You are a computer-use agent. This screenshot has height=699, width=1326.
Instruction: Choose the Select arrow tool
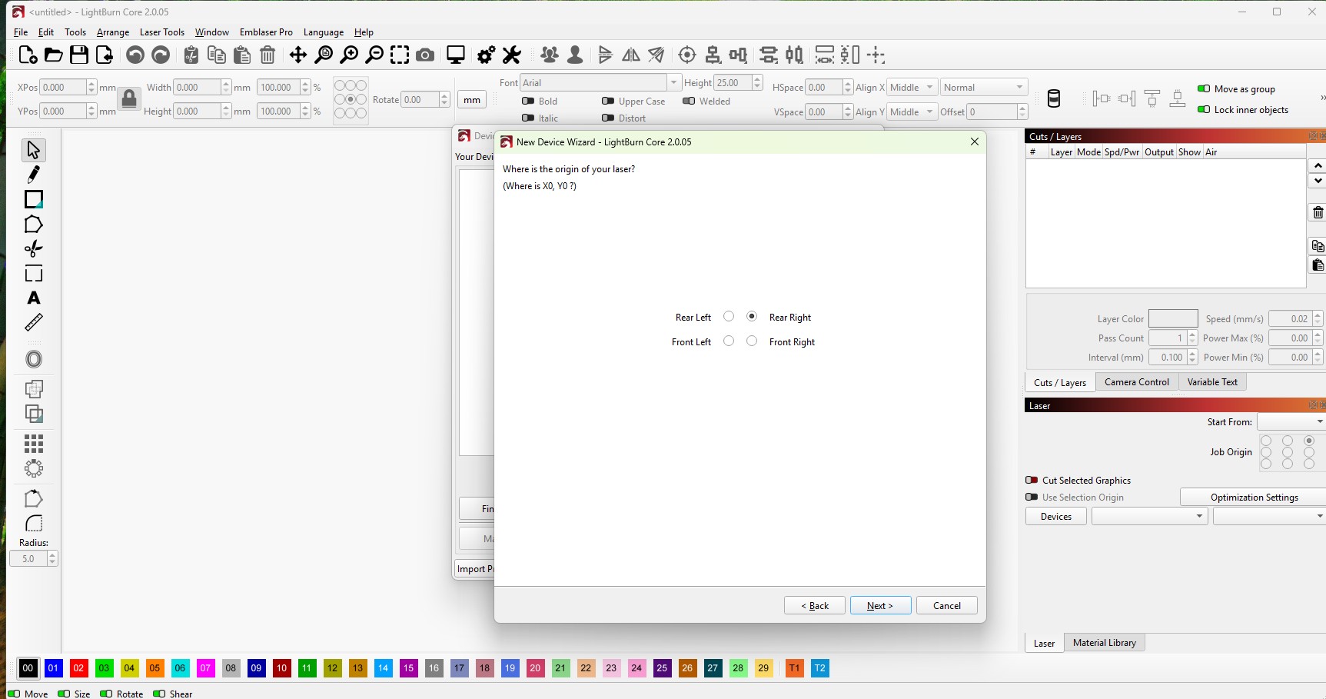[x=34, y=150]
